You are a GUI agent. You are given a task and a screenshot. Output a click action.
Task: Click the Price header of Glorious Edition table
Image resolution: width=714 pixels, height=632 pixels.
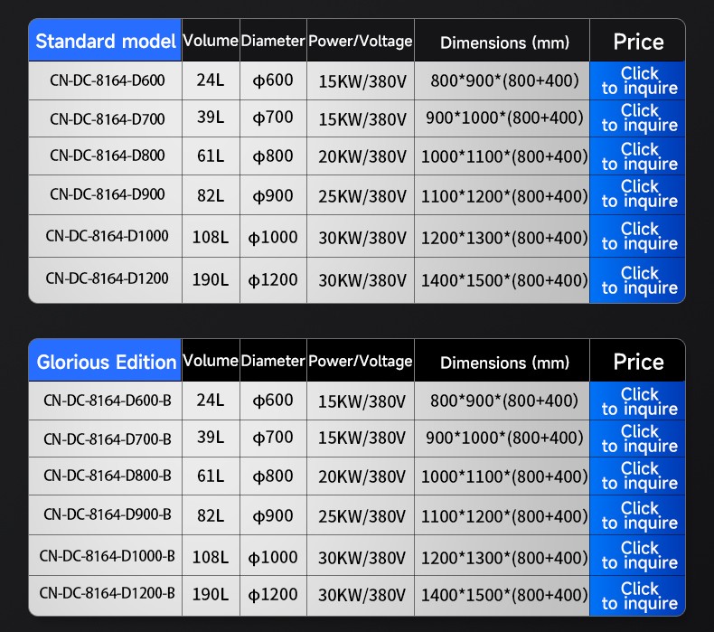click(x=638, y=362)
